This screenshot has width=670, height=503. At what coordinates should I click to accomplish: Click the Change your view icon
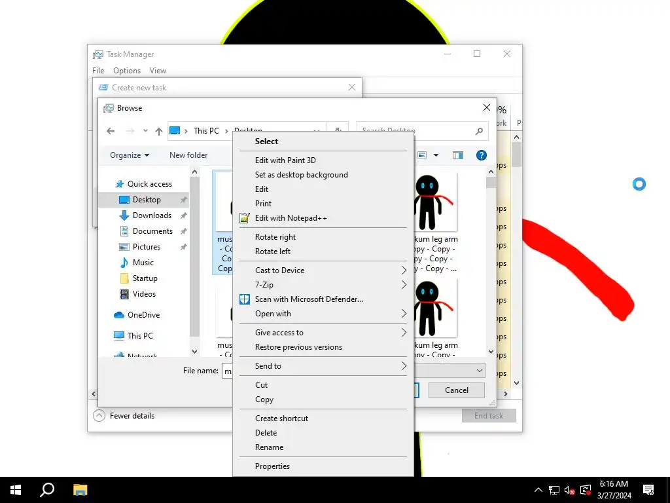click(422, 155)
